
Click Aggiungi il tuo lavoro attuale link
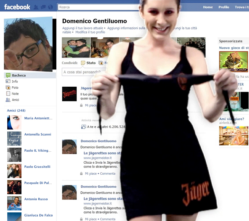83,28
